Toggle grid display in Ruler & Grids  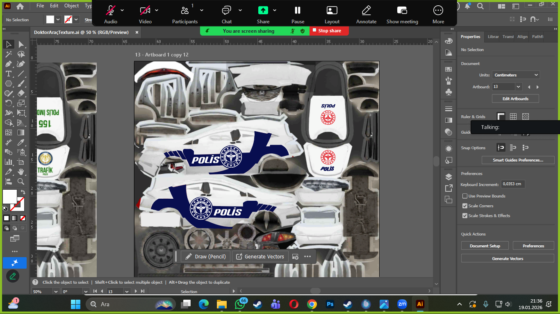click(513, 117)
